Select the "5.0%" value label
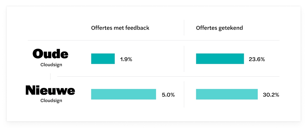Screen dimensions: 307x128 (x=168, y=95)
